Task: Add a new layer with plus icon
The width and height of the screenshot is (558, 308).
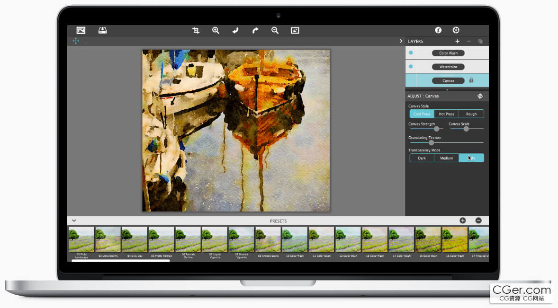Action: pyautogui.click(x=457, y=41)
